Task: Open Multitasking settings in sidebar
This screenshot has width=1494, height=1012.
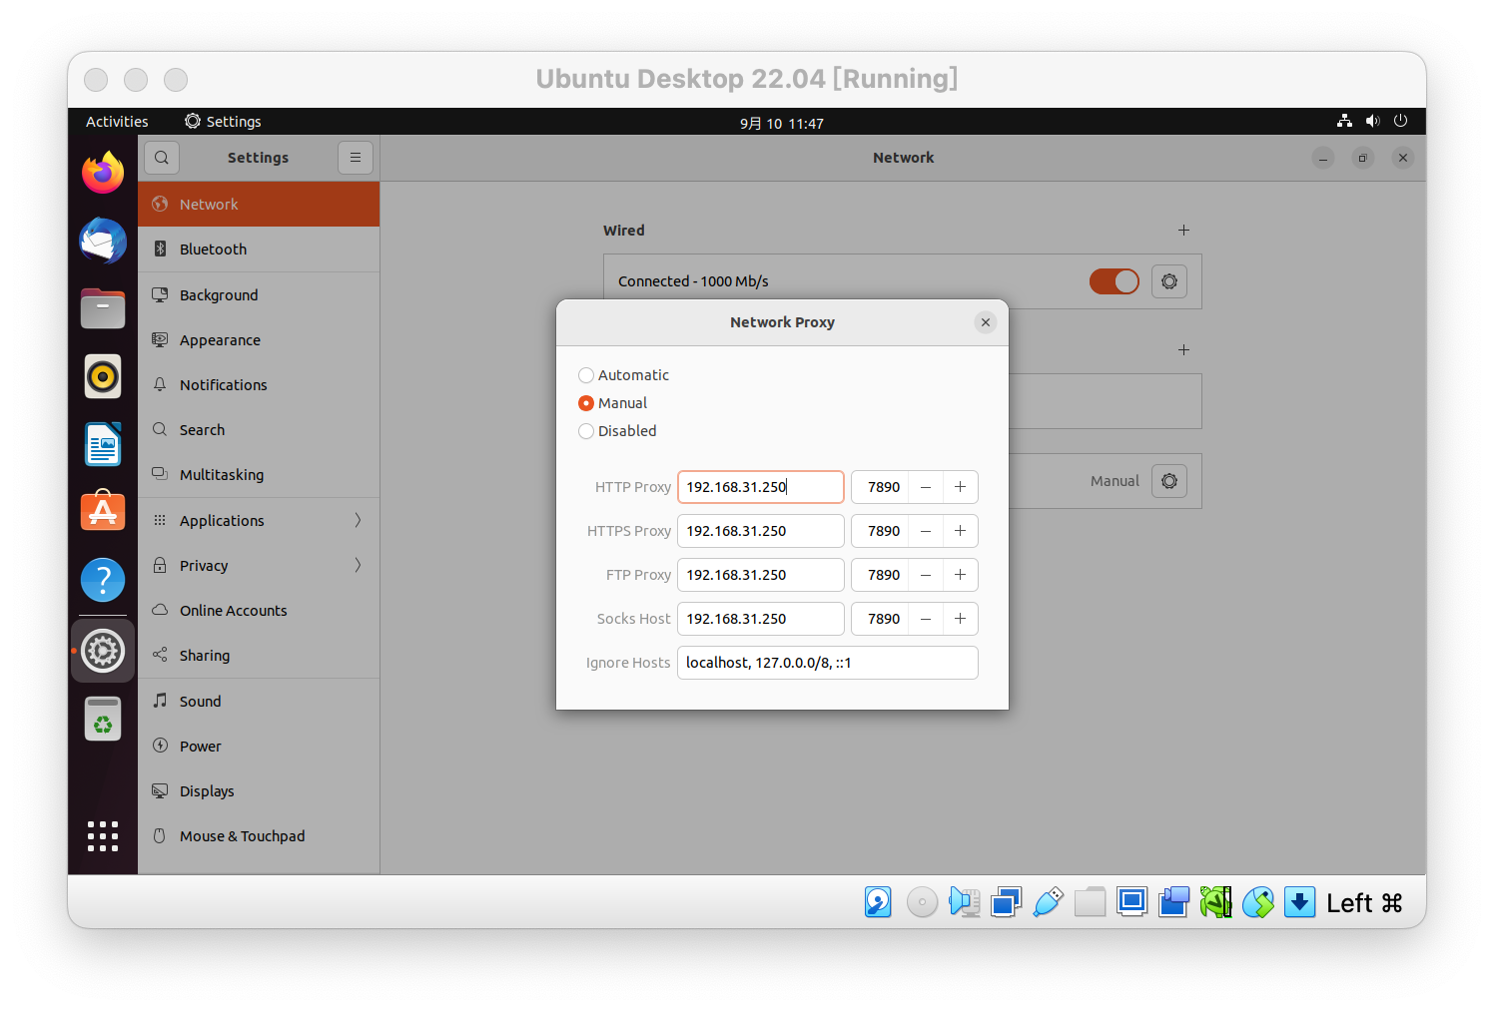Action: (x=259, y=475)
